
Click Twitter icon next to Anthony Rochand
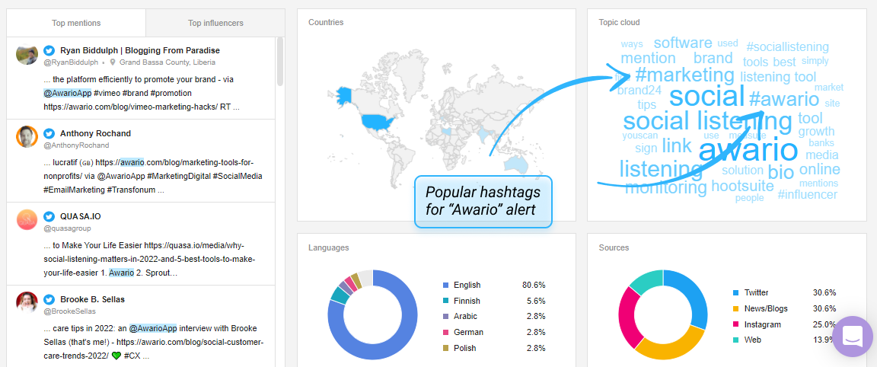(x=49, y=134)
